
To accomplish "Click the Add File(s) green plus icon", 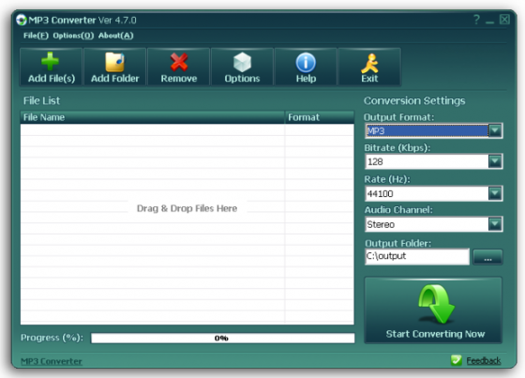I will [50, 62].
